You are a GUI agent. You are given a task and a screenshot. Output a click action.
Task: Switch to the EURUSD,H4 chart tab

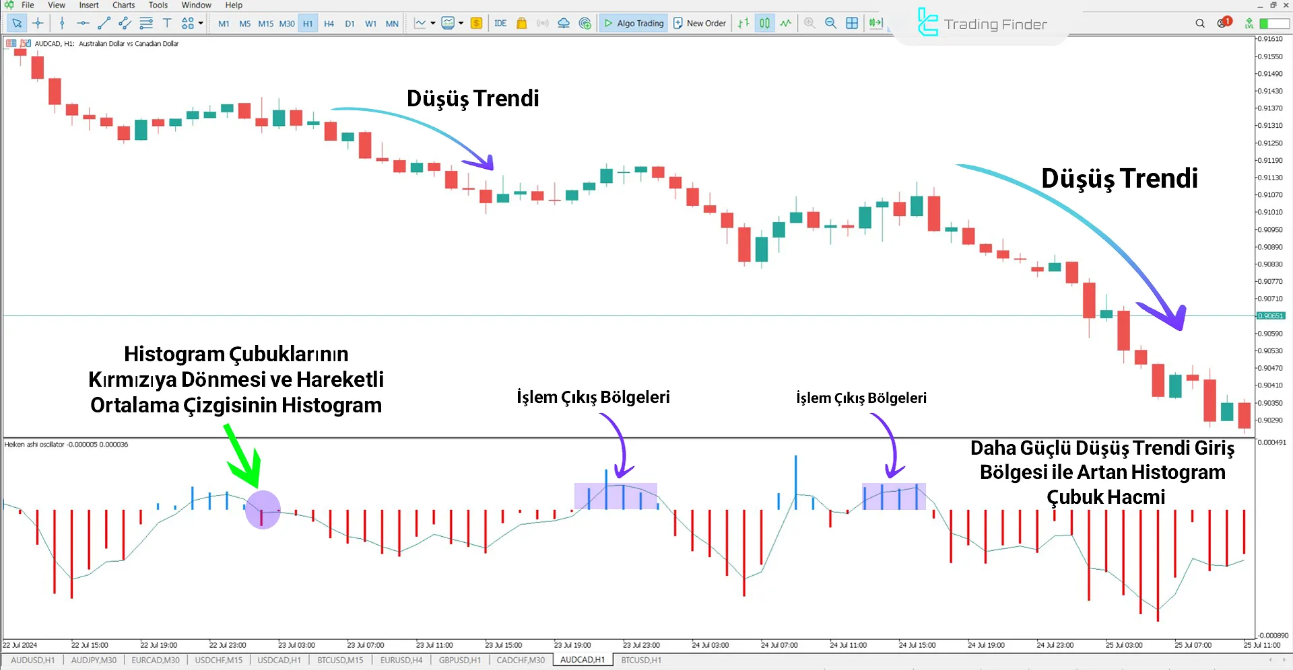click(401, 660)
